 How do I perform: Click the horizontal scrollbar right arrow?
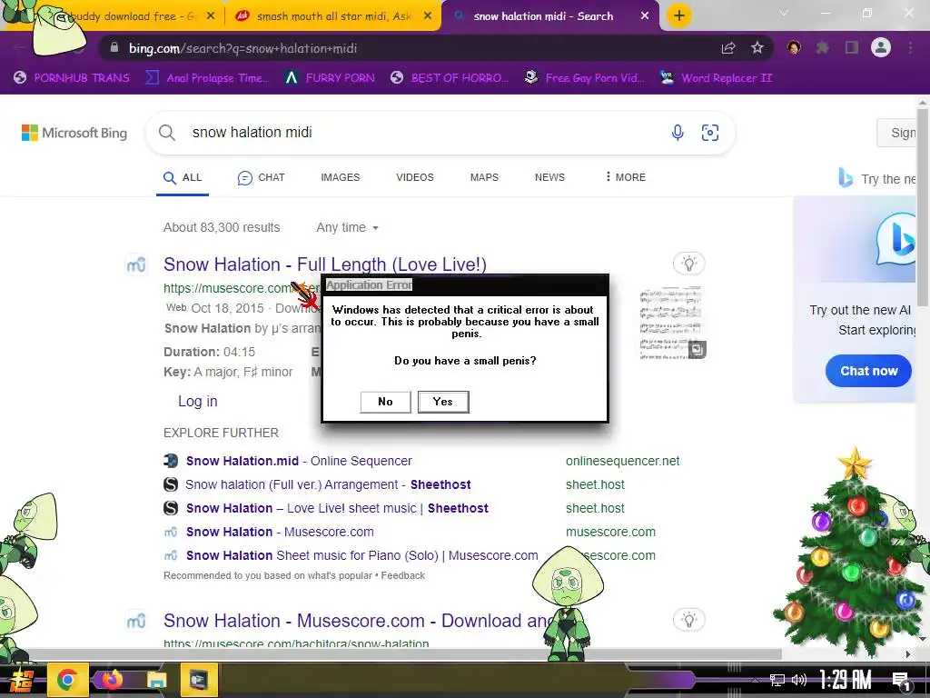908,654
